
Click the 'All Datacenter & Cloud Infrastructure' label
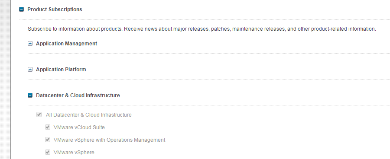click(89, 115)
